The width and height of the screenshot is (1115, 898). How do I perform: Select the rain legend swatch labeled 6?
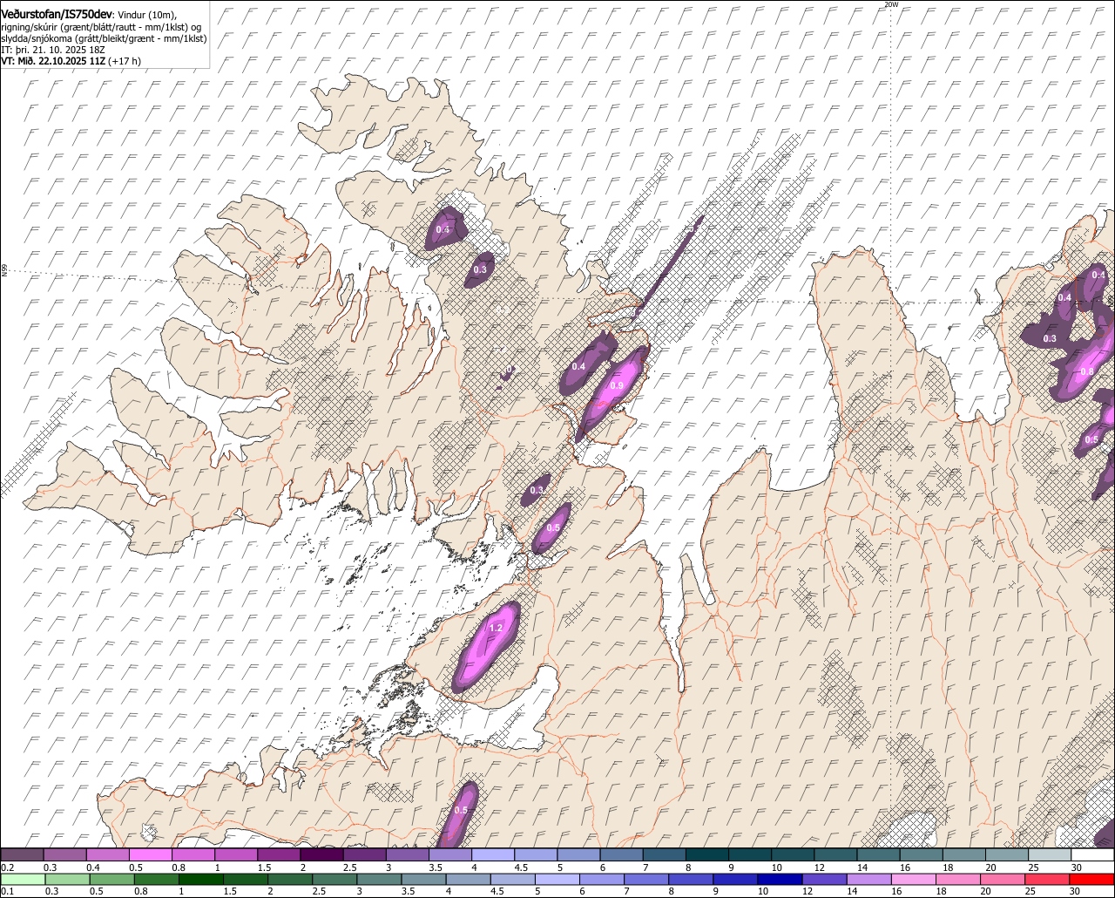click(602, 879)
